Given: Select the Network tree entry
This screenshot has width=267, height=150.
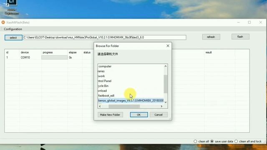Looking at the screenshot, I should click(101, 76).
